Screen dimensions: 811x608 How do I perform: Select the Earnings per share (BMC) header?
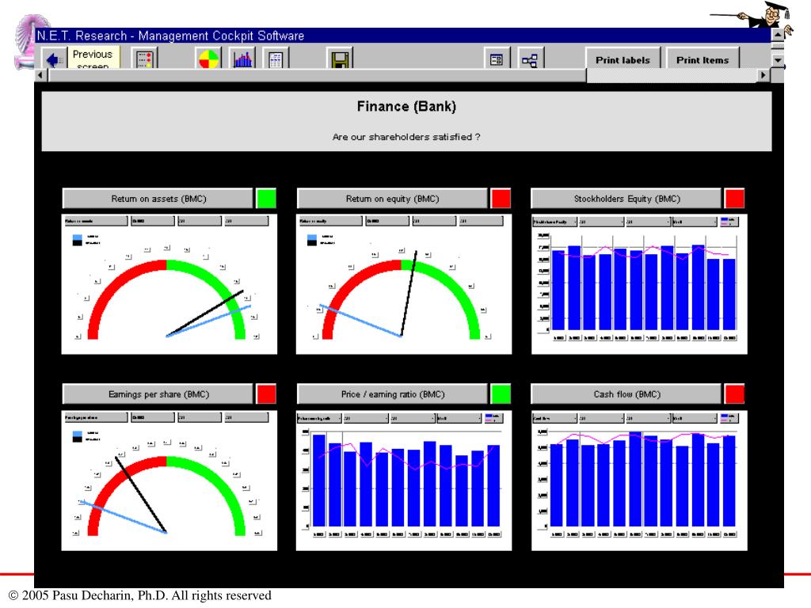[x=158, y=394]
